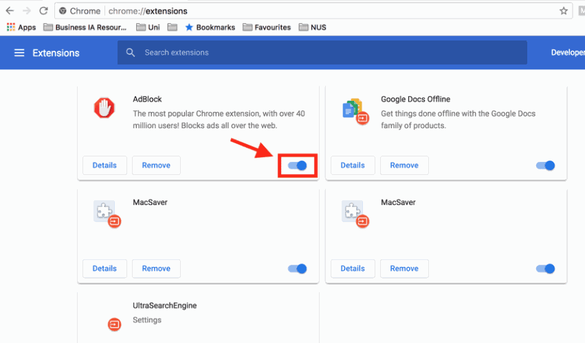585x343 pixels.
Task: Click the browser forward arrow
Action: 27,11
